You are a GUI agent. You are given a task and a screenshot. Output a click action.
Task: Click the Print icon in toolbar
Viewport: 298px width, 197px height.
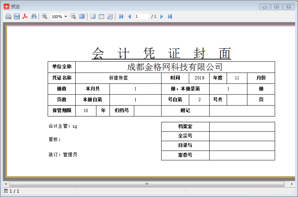point(8,16)
